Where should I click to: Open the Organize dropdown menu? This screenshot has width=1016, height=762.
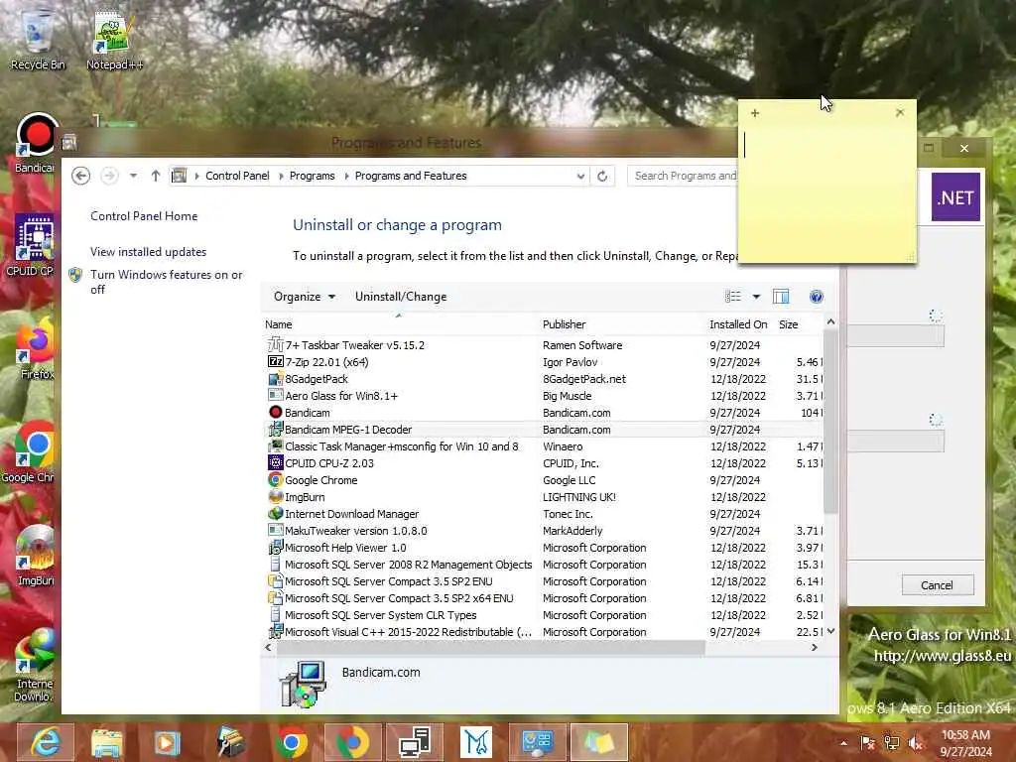tap(304, 297)
